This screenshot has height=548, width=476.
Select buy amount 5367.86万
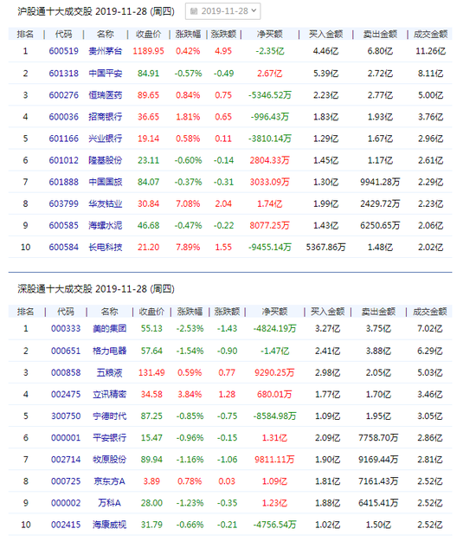pos(325,247)
